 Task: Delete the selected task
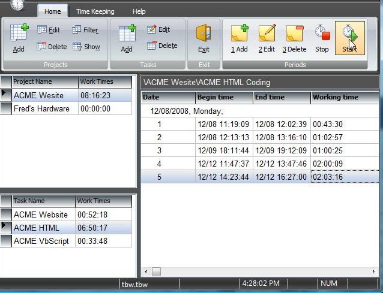click(x=162, y=46)
